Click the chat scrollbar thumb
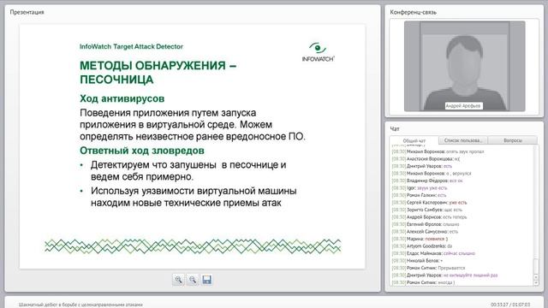This screenshot has width=548, height=308. coord(536,266)
